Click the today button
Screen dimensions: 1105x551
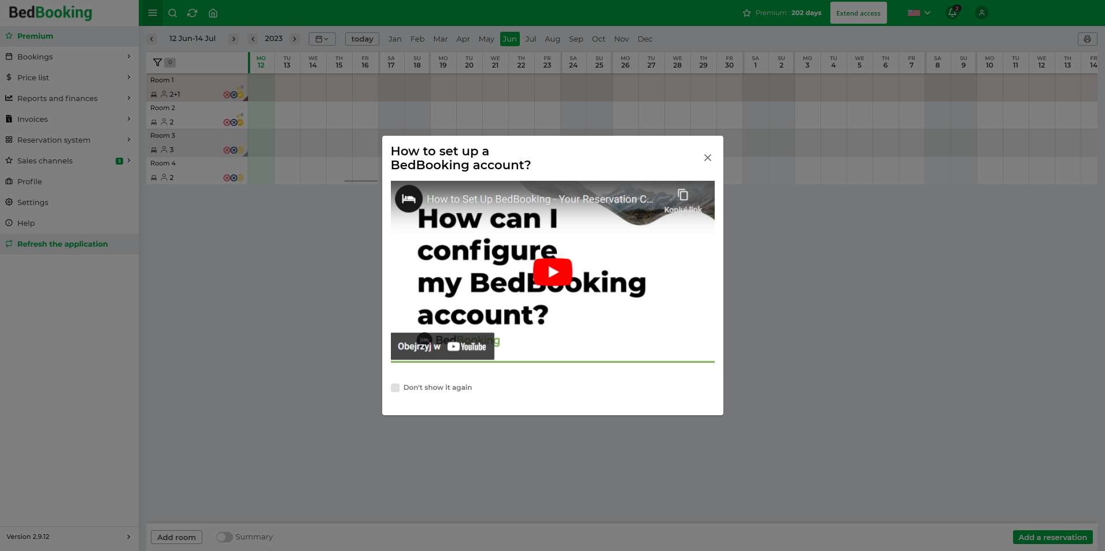coord(362,39)
